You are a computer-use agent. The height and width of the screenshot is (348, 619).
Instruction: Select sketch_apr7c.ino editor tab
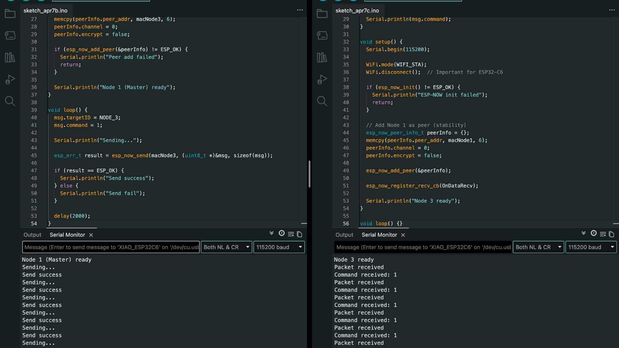357,11
